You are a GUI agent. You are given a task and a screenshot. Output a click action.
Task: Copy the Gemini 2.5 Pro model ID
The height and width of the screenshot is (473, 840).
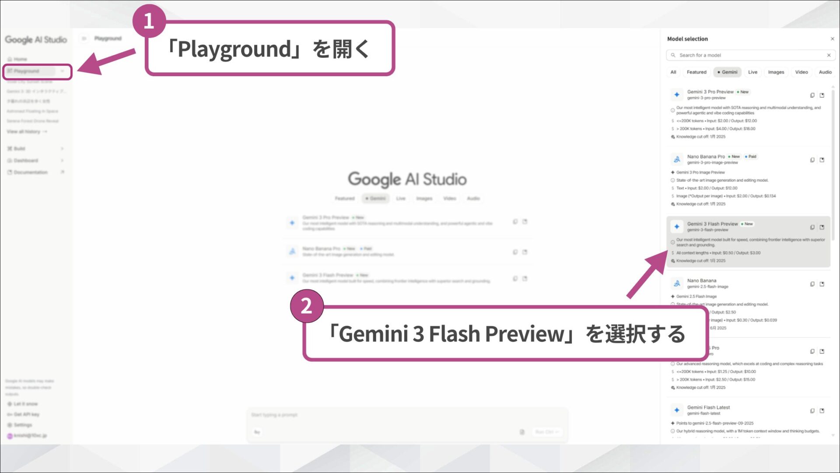coord(812,351)
